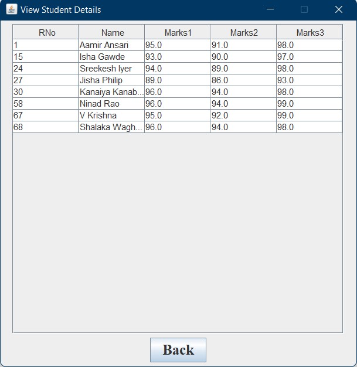357x367 pixels.
Task: Click roll number 30 cell
Action: click(46, 91)
